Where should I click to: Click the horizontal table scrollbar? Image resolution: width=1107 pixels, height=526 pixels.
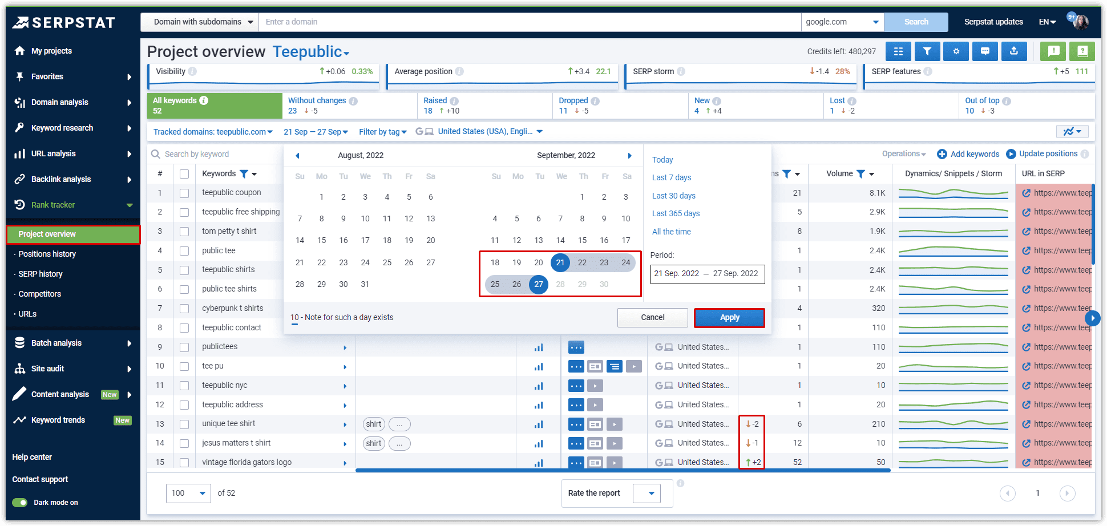tap(623, 471)
